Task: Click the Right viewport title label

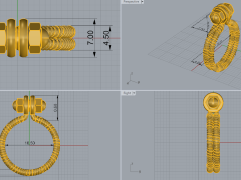Action: tap(127, 93)
